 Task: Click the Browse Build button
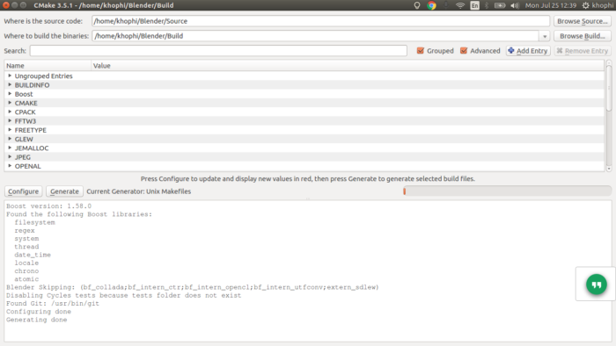[583, 36]
